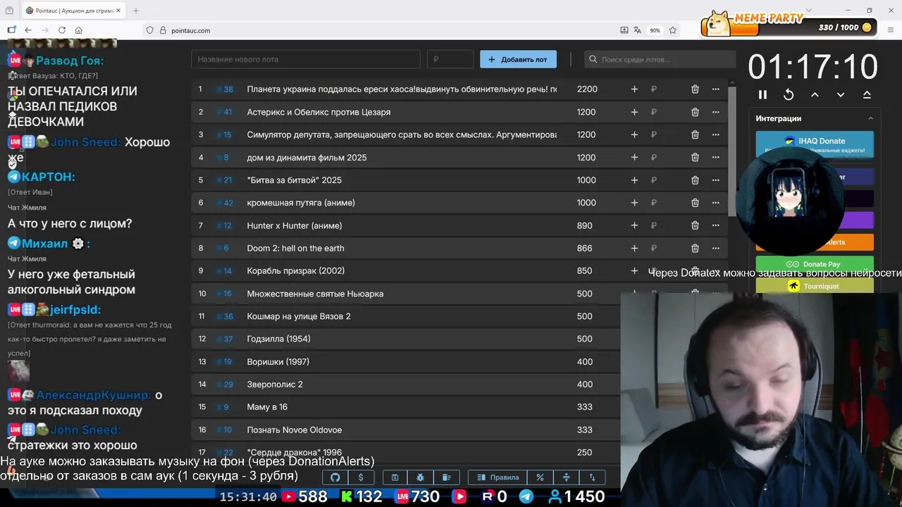The image size is (902, 507).
Task: Delete Астерикс и Обеликс против Цезаря lot
Action: click(695, 112)
